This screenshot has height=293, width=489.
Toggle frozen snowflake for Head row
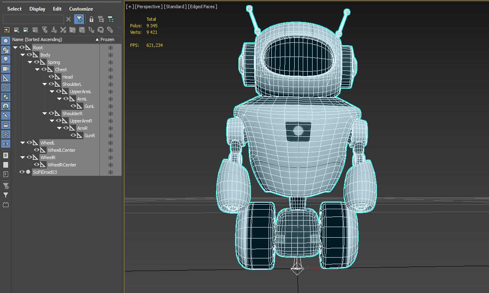[x=110, y=77]
